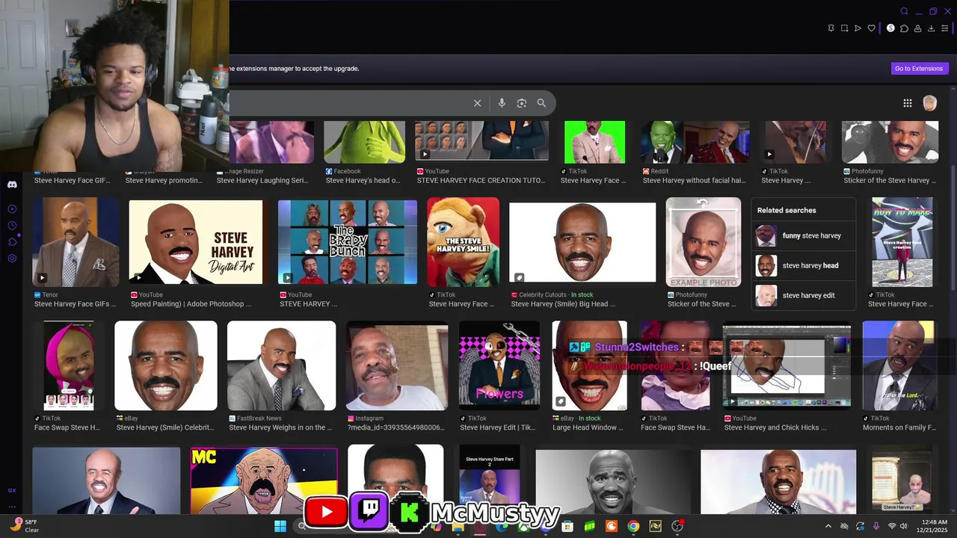This screenshot has width=957, height=538.
Task: Open The Brady Bunch Steve Harvey thumbnail
Action: (x=348, y=242)
